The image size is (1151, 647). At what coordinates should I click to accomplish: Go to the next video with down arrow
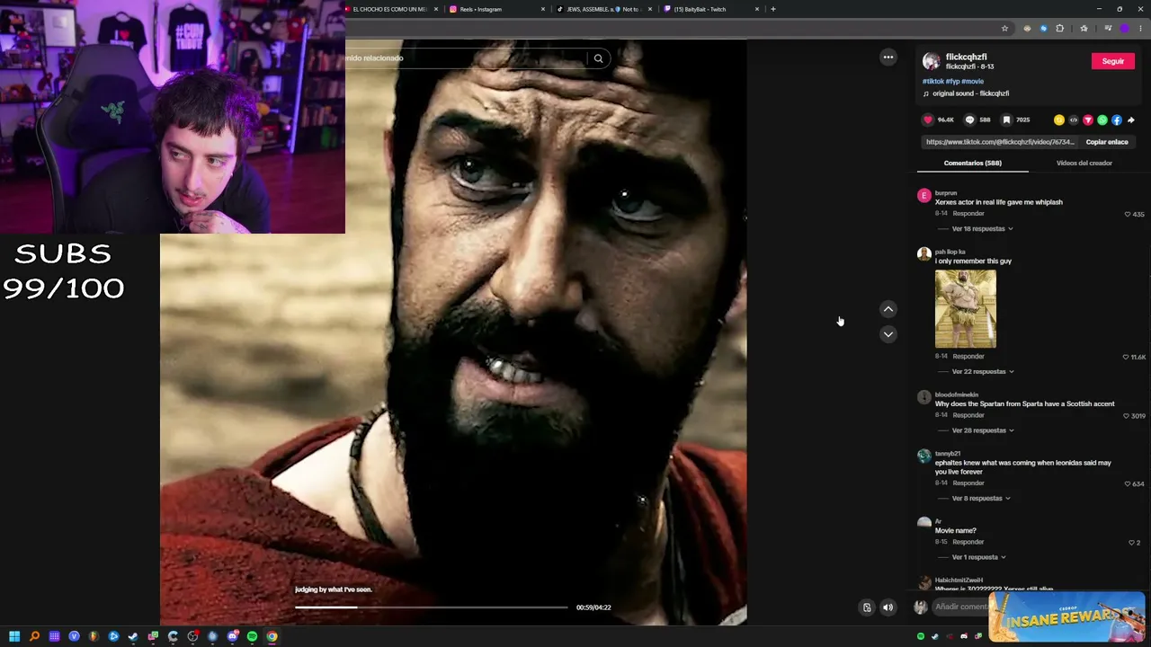tap(888, 334)
